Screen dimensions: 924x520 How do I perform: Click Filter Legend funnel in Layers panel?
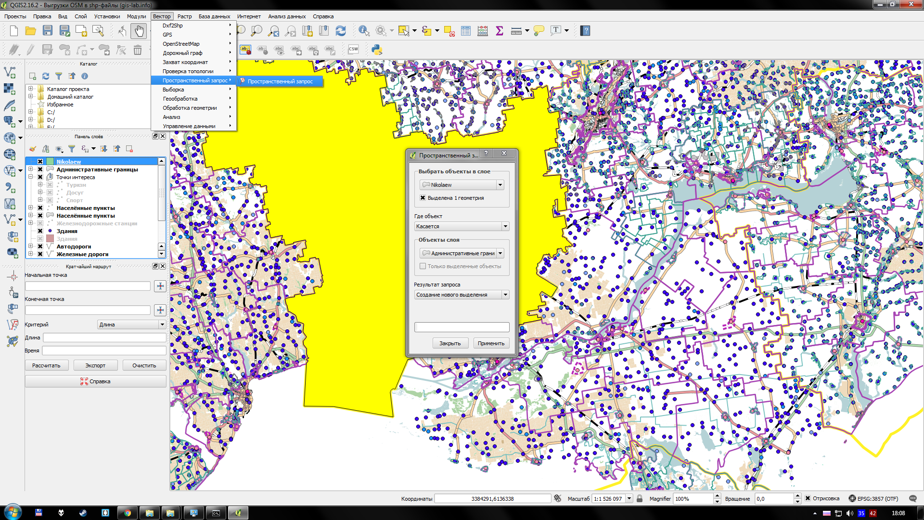71,149
